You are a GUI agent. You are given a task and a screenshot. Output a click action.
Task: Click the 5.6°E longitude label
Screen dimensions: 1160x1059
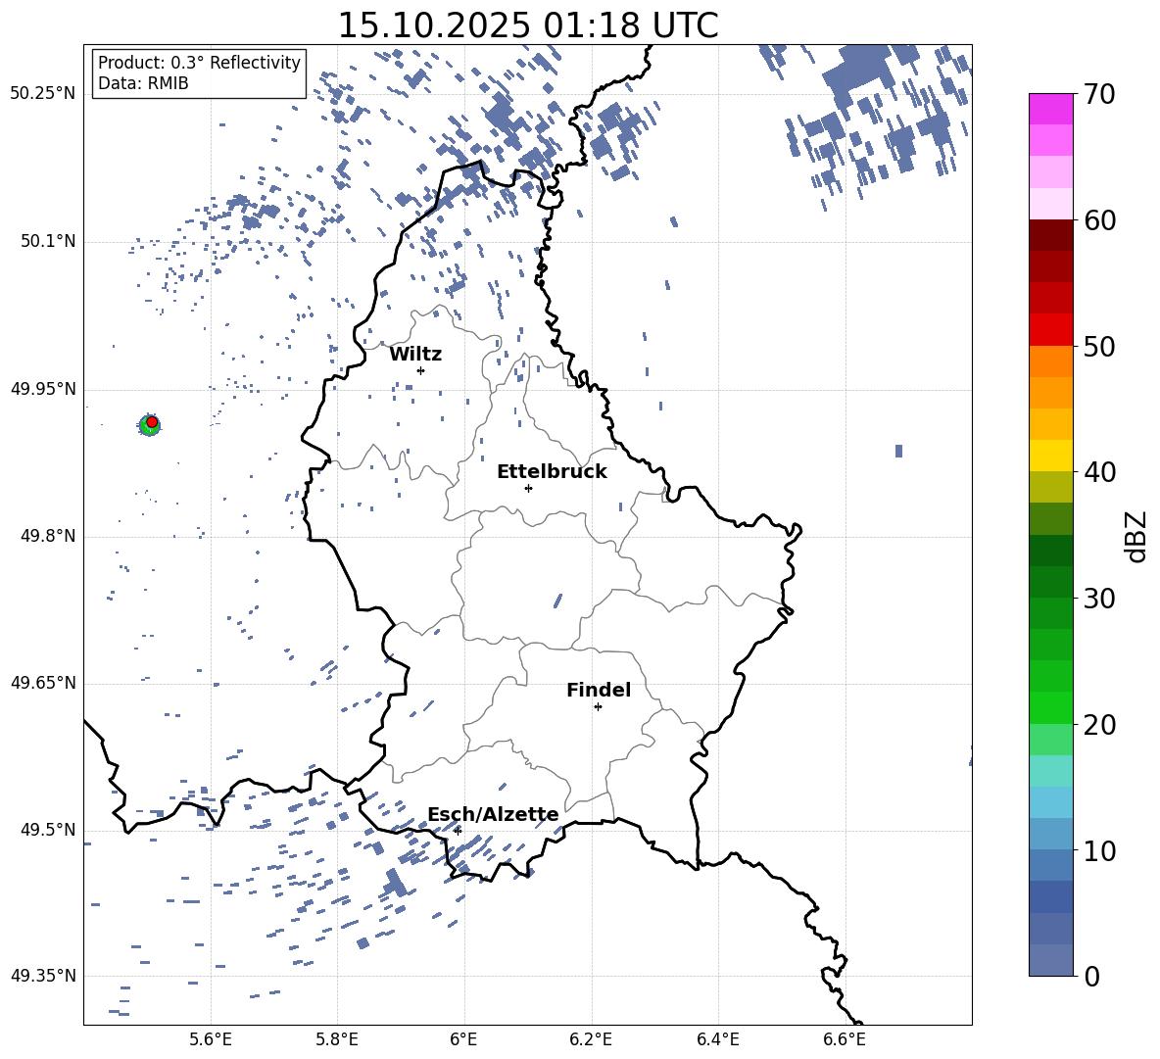coord(211,1039)
